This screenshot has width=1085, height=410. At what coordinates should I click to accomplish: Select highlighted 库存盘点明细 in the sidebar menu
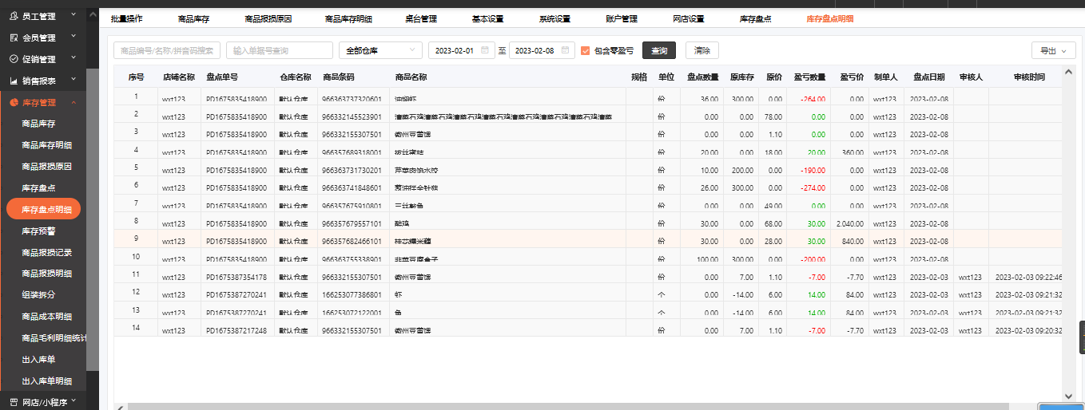click(44, 209)
